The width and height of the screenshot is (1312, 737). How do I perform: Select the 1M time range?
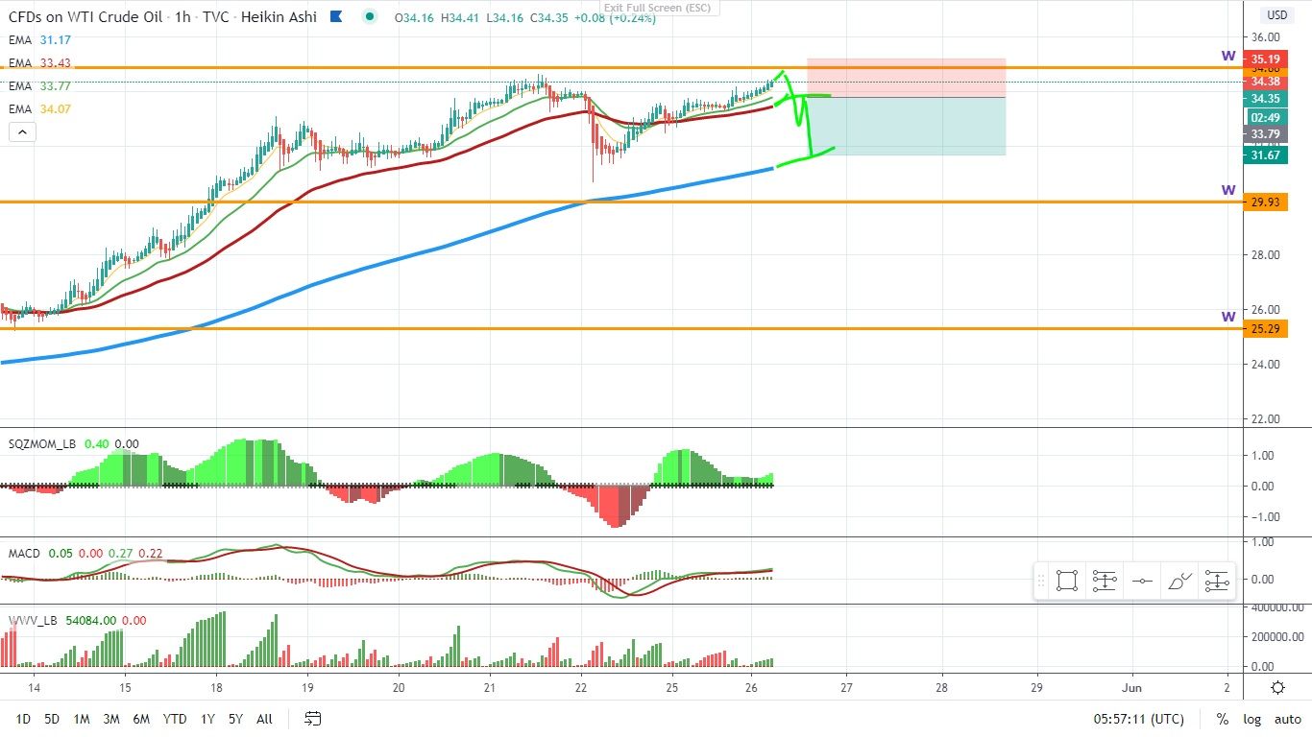tap(82, 719)
